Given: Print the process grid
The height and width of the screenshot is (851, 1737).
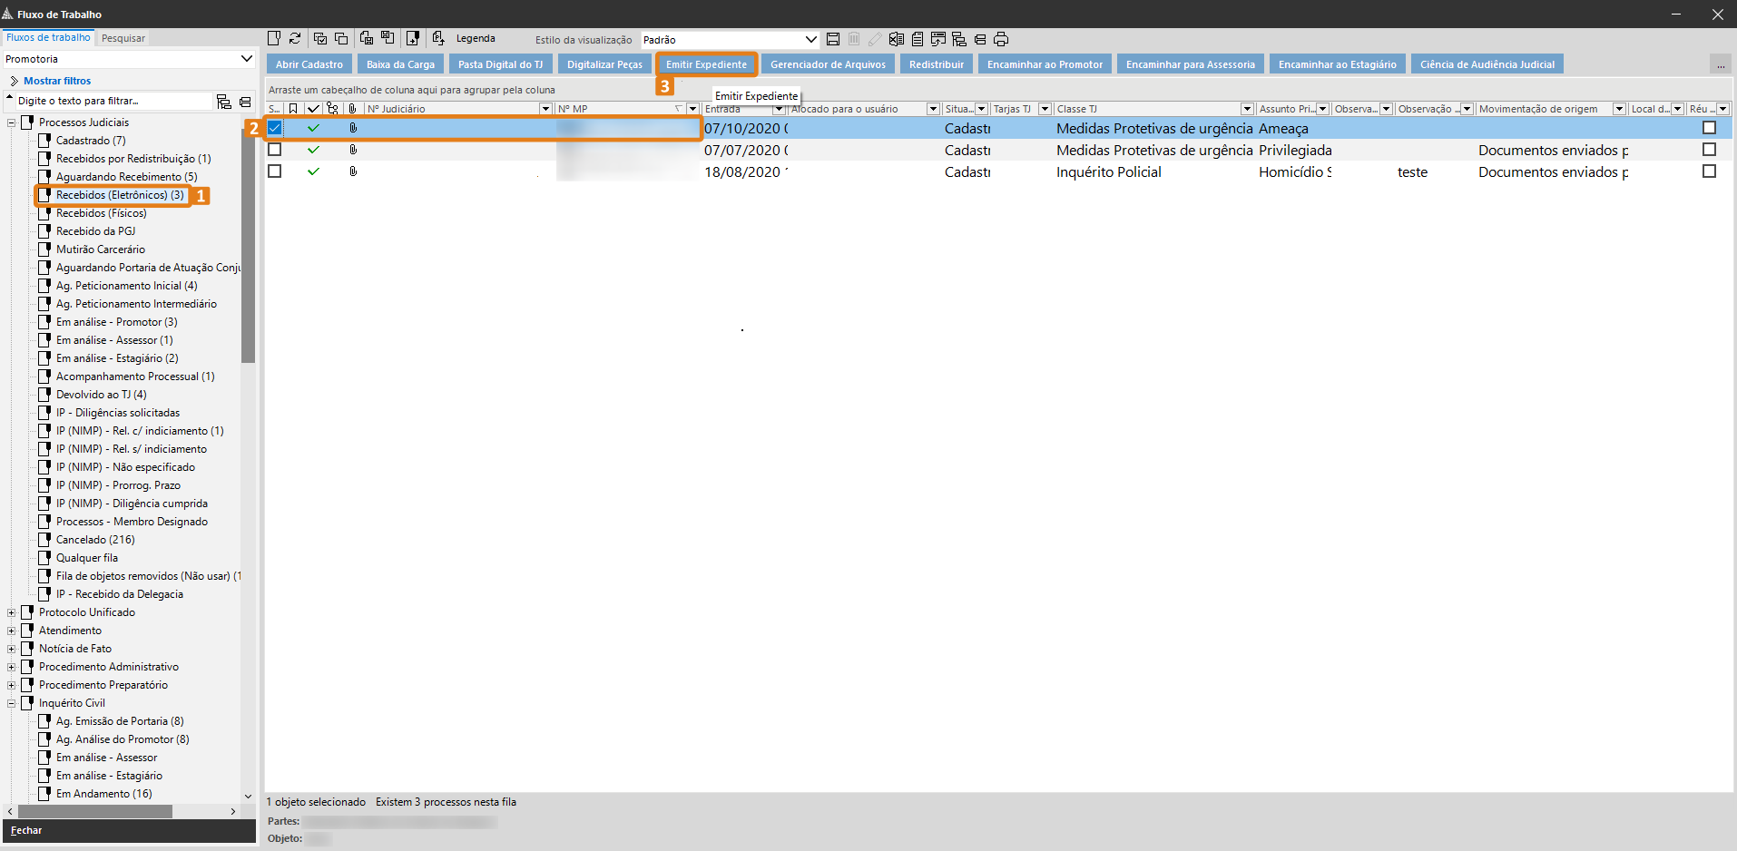Looking at the screenshot, I should coord(1001,39).
